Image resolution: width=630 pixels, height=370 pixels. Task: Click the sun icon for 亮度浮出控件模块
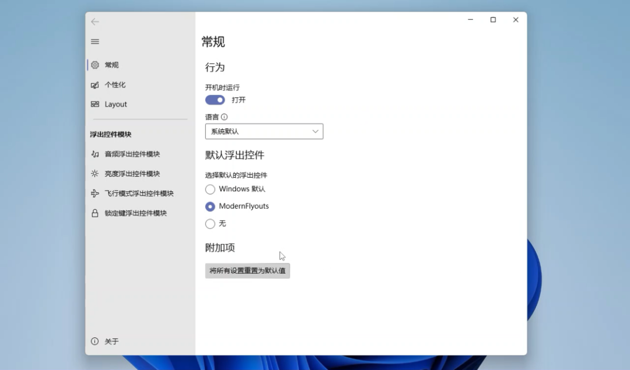pyautogui.click(x=95, y=173)
